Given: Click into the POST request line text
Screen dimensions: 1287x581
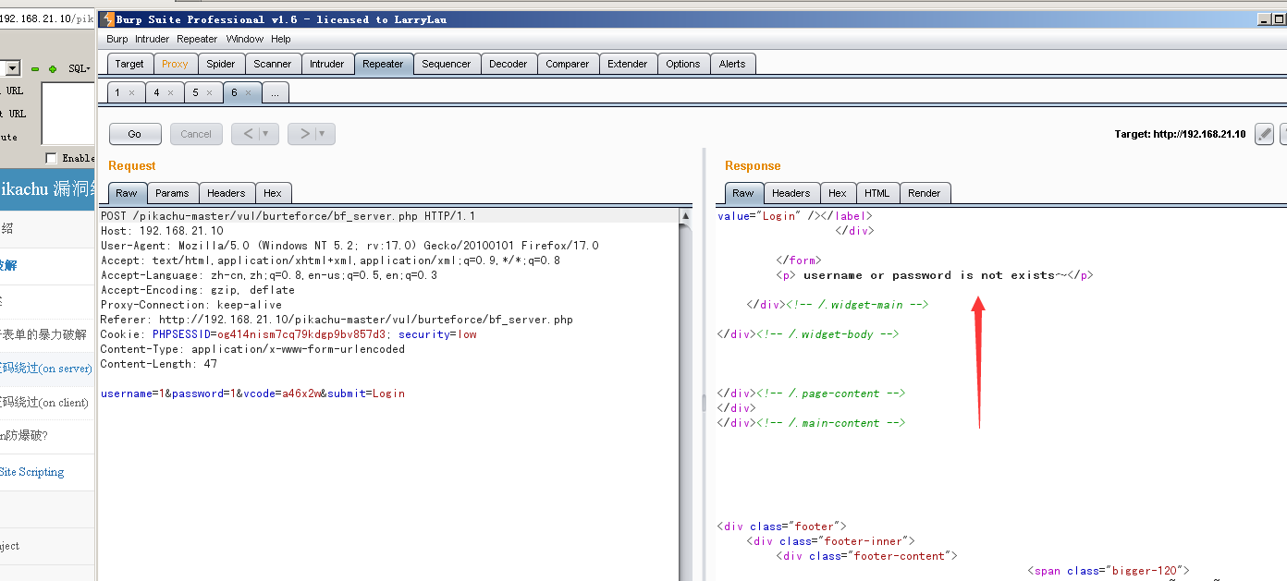Looking at the screenshot, I should (x=288, y=216).
